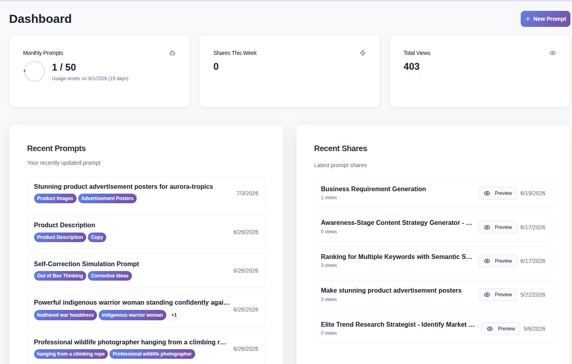The height and width of the screenshot is (364, 572).
Task: Create a New Prompt
Action: tap(545, 19)
